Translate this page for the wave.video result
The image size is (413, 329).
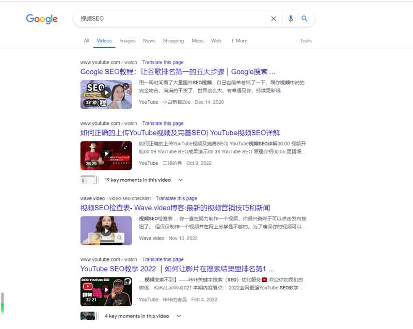[177, 198]
